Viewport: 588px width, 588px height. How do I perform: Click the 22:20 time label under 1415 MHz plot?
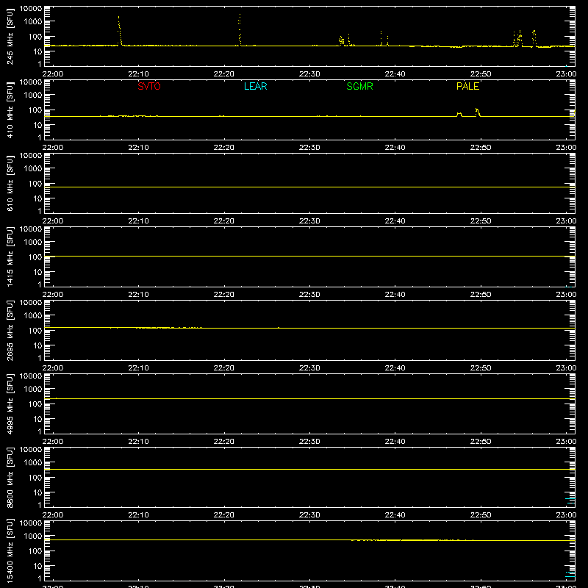(224, 295)
